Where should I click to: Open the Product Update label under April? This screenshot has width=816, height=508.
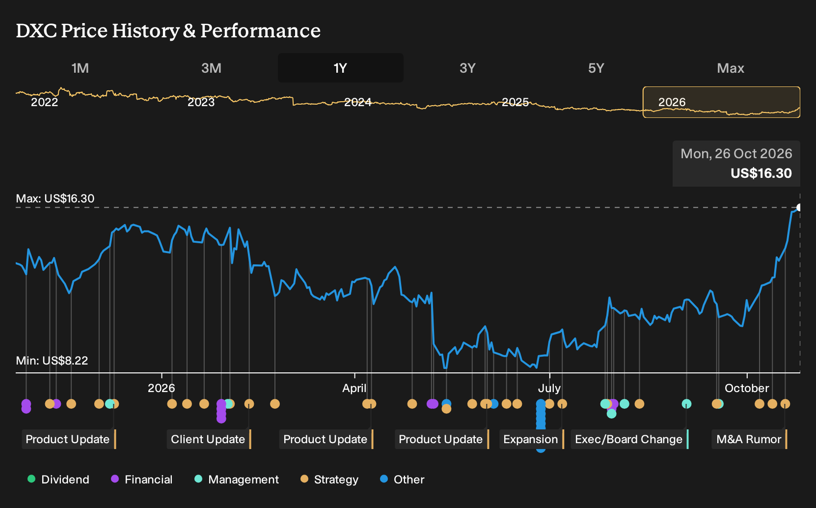(x=326, y=439)
